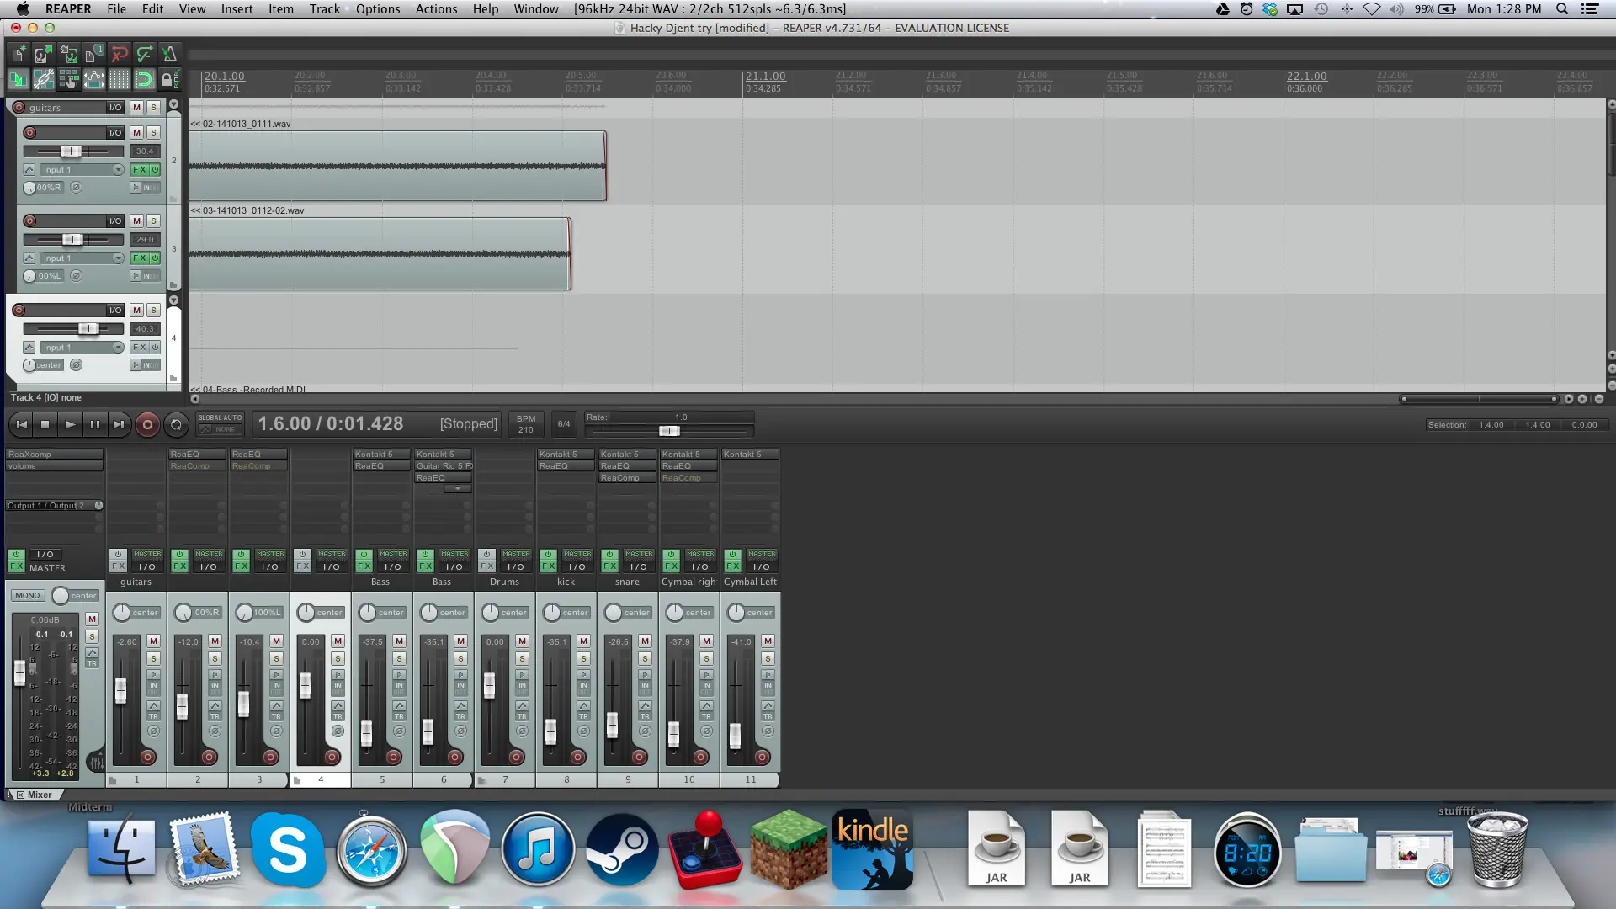
Task: Record-arm the guitars folder track
Action: [x=19, y=108]
